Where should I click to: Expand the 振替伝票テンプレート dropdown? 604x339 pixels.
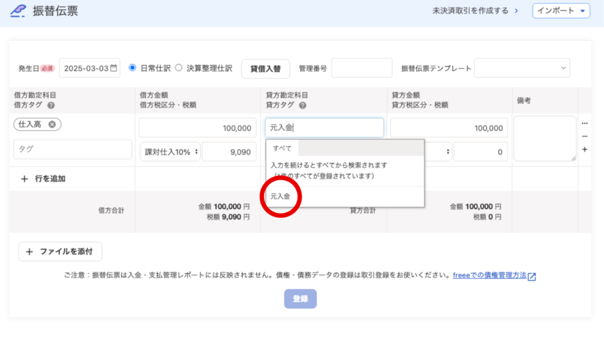pos(522,68)
